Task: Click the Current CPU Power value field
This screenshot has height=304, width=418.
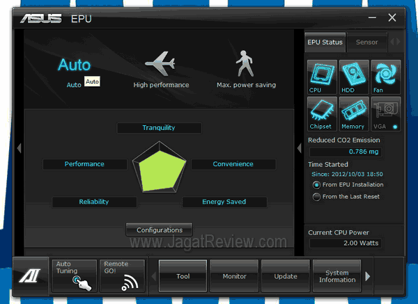Action: 346,243
